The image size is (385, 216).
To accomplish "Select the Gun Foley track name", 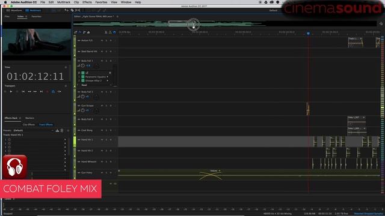I will point(87,173).
